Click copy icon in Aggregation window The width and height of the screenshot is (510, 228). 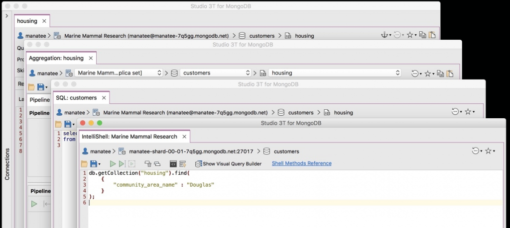(x=440, y=74)
